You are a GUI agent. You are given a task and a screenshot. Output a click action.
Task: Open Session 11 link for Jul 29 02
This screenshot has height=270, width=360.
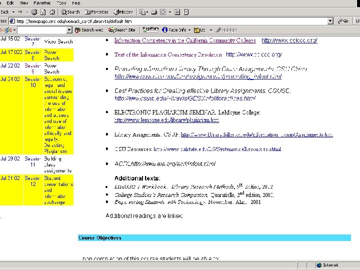(x=32, y=161)
